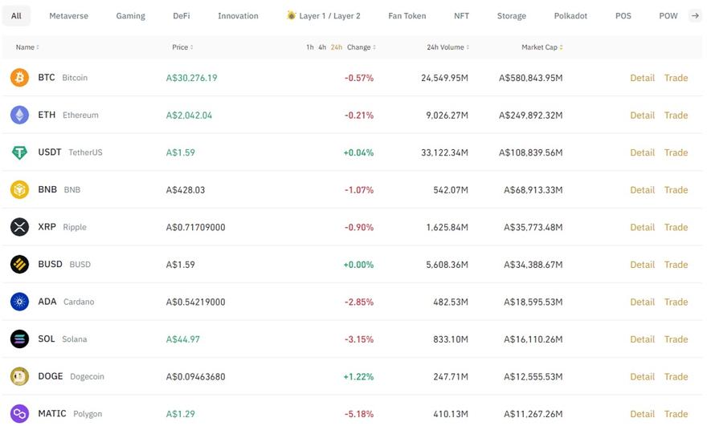Click the Polygon MATIC icon
The width and height of the screenshot is (707, 430).
tap(19, 414)
